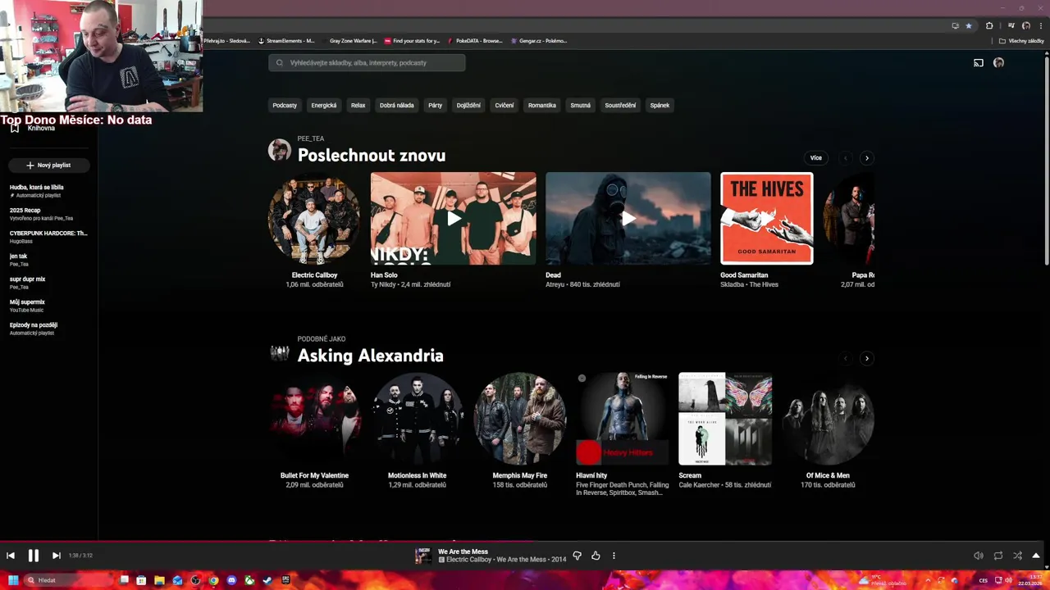Screen dimensions: 1050x590
Task: Open more options for the playing song
Action: [614, 556]
